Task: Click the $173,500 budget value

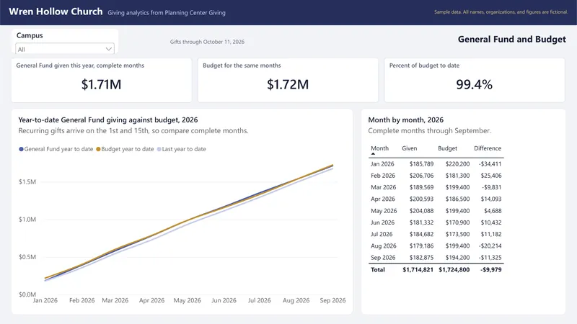Action: tap(457, 235)
